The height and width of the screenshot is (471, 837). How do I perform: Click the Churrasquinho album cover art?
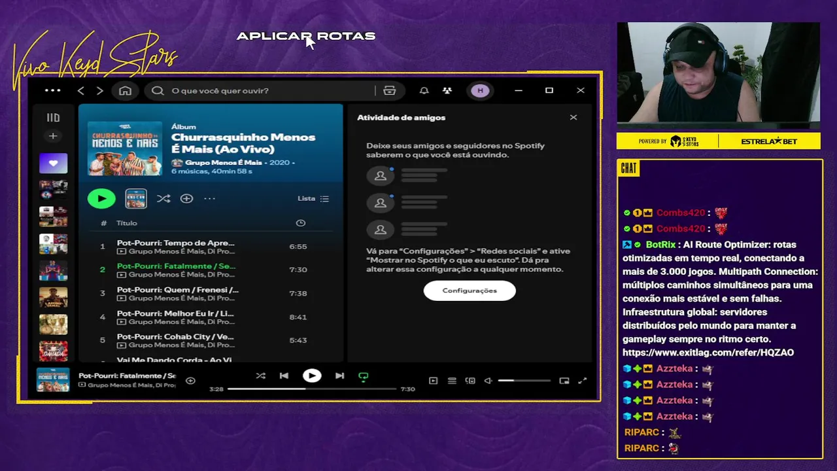[x=125, y=148]
